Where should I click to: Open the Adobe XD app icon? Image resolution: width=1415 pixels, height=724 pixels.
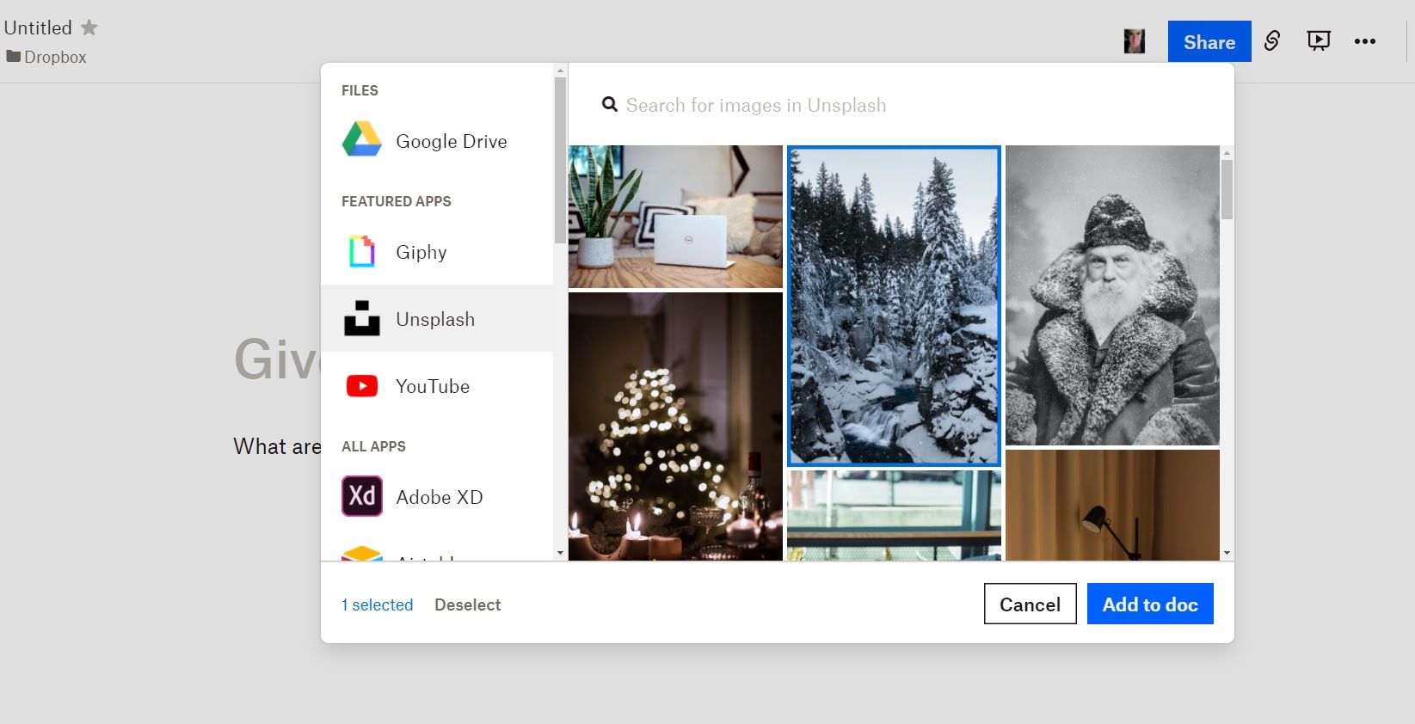point(361,496)
